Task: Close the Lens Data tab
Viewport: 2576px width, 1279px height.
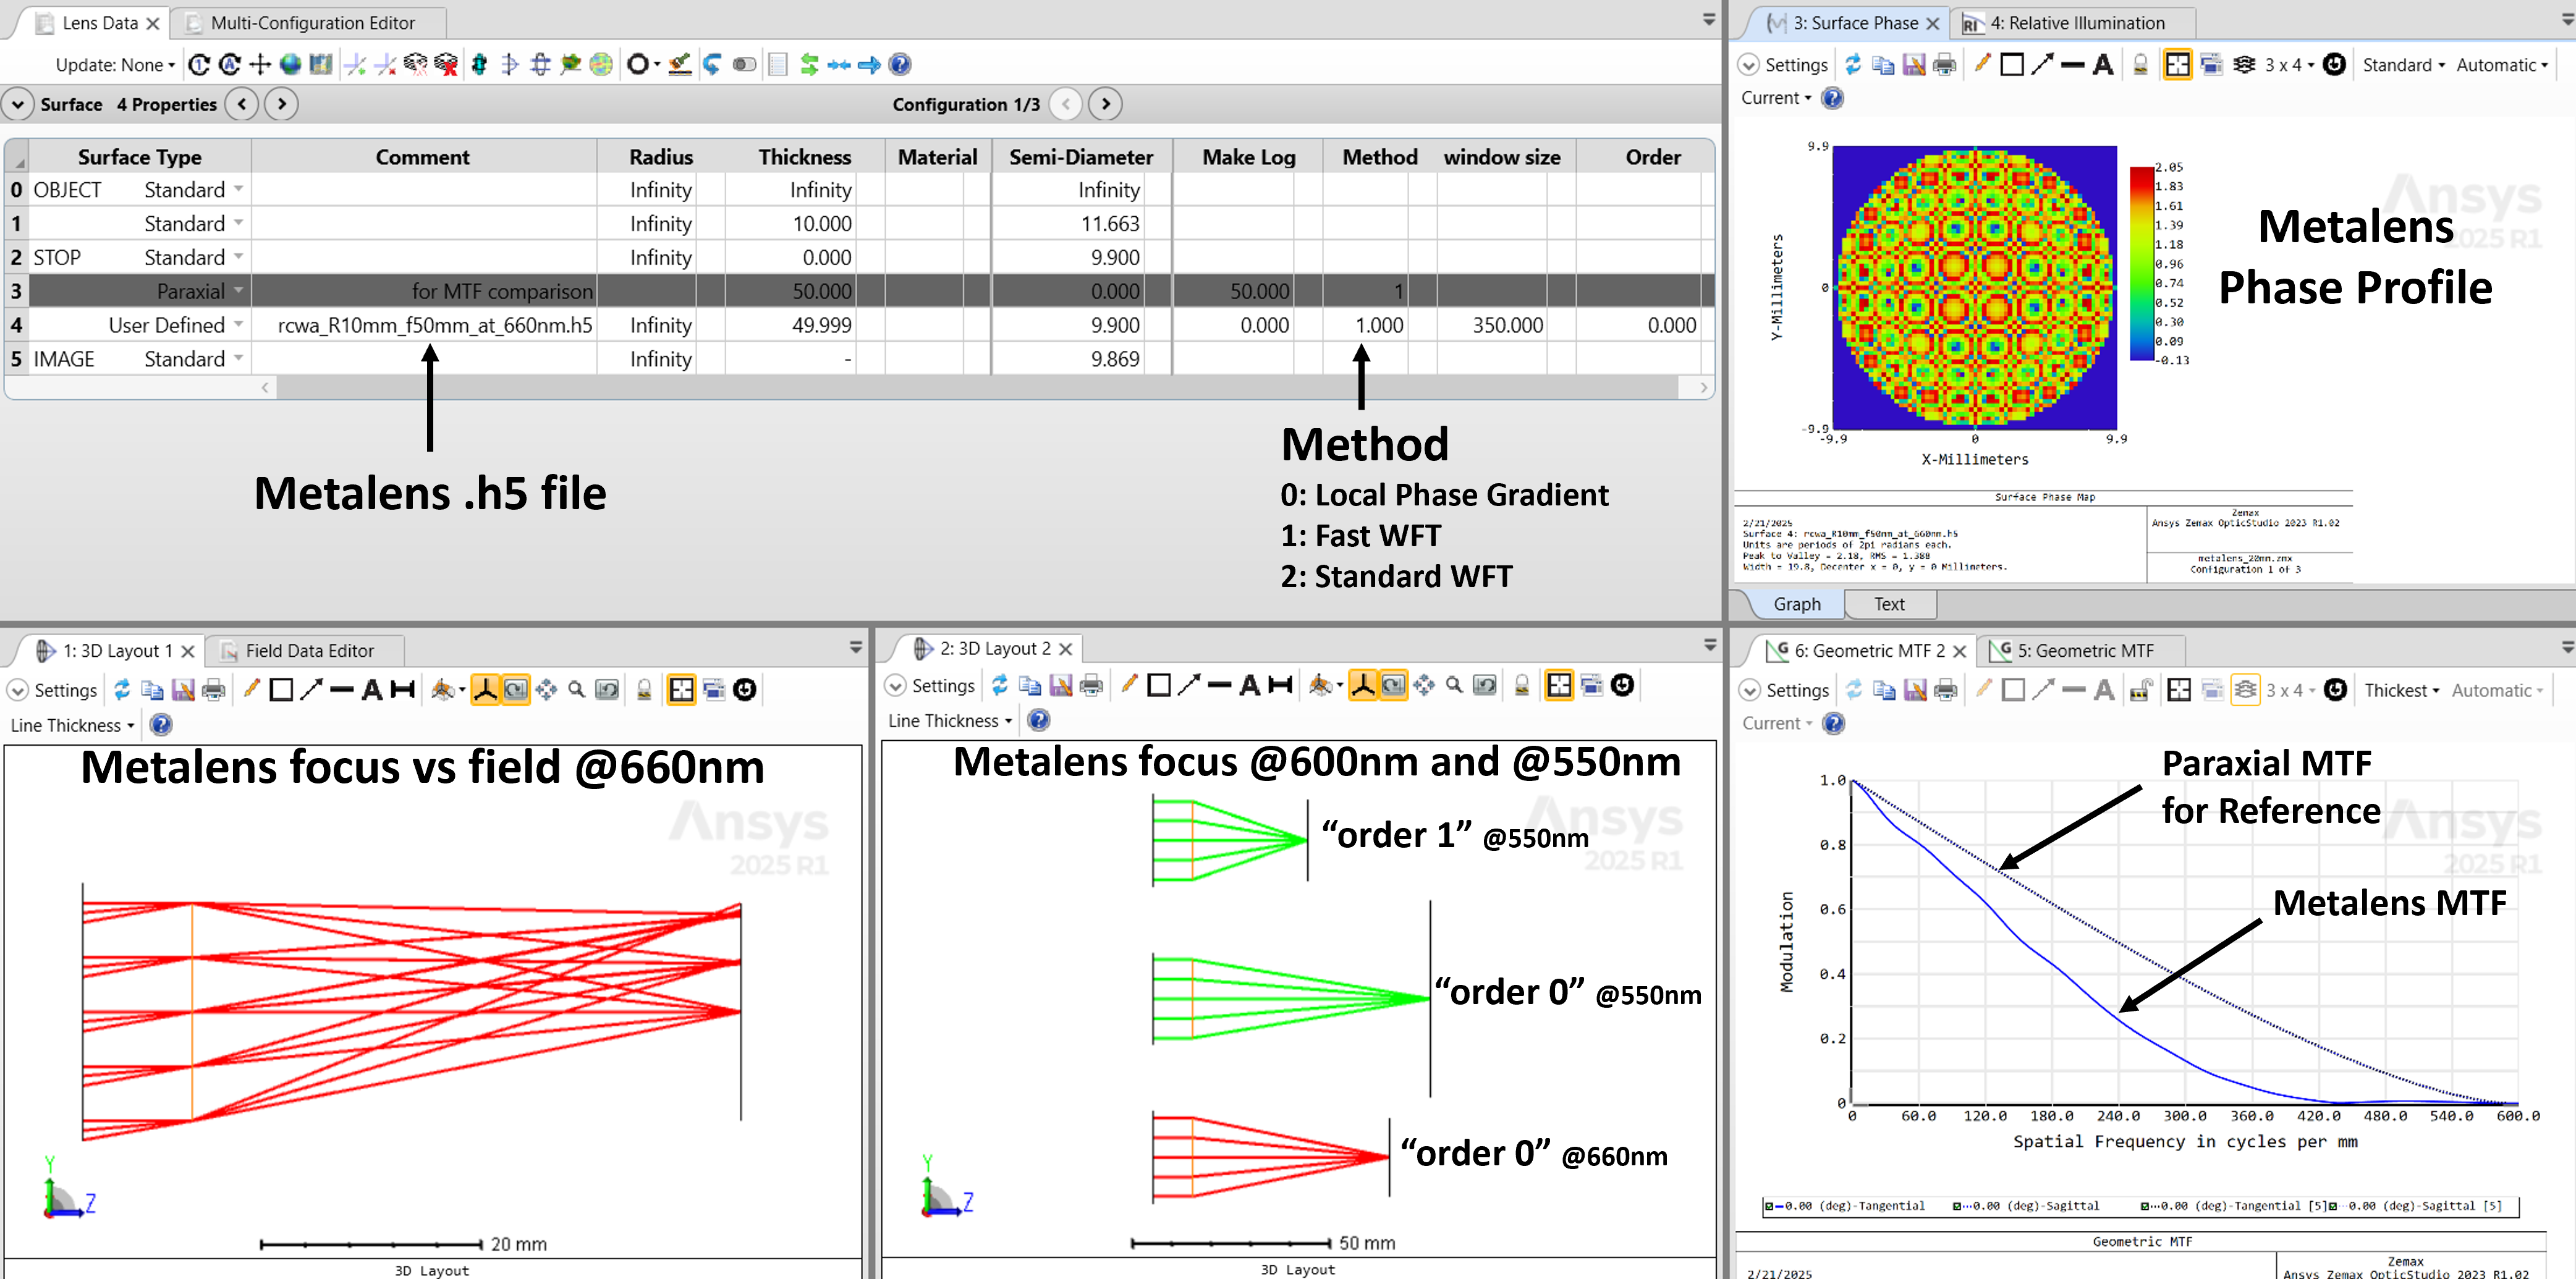Action: (153, 23)
